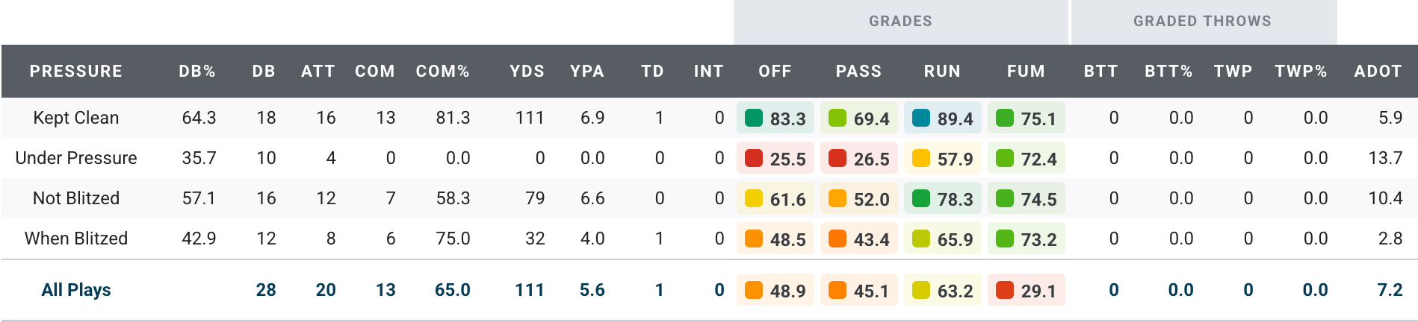
Task: Click Under Pressure red OFF grade swatch
Action: pos(754,158)
